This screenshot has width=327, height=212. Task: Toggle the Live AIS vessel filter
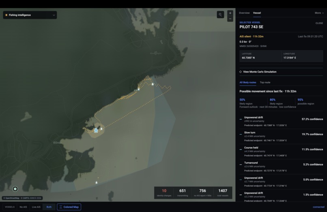(36, 207)
